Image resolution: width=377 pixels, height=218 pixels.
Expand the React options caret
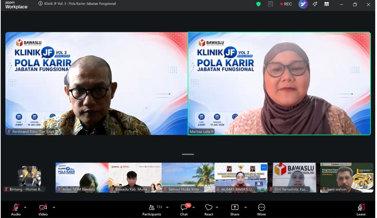click(x=217, y=207)
